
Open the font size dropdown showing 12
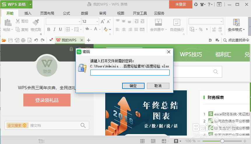(x=97, y=22)
